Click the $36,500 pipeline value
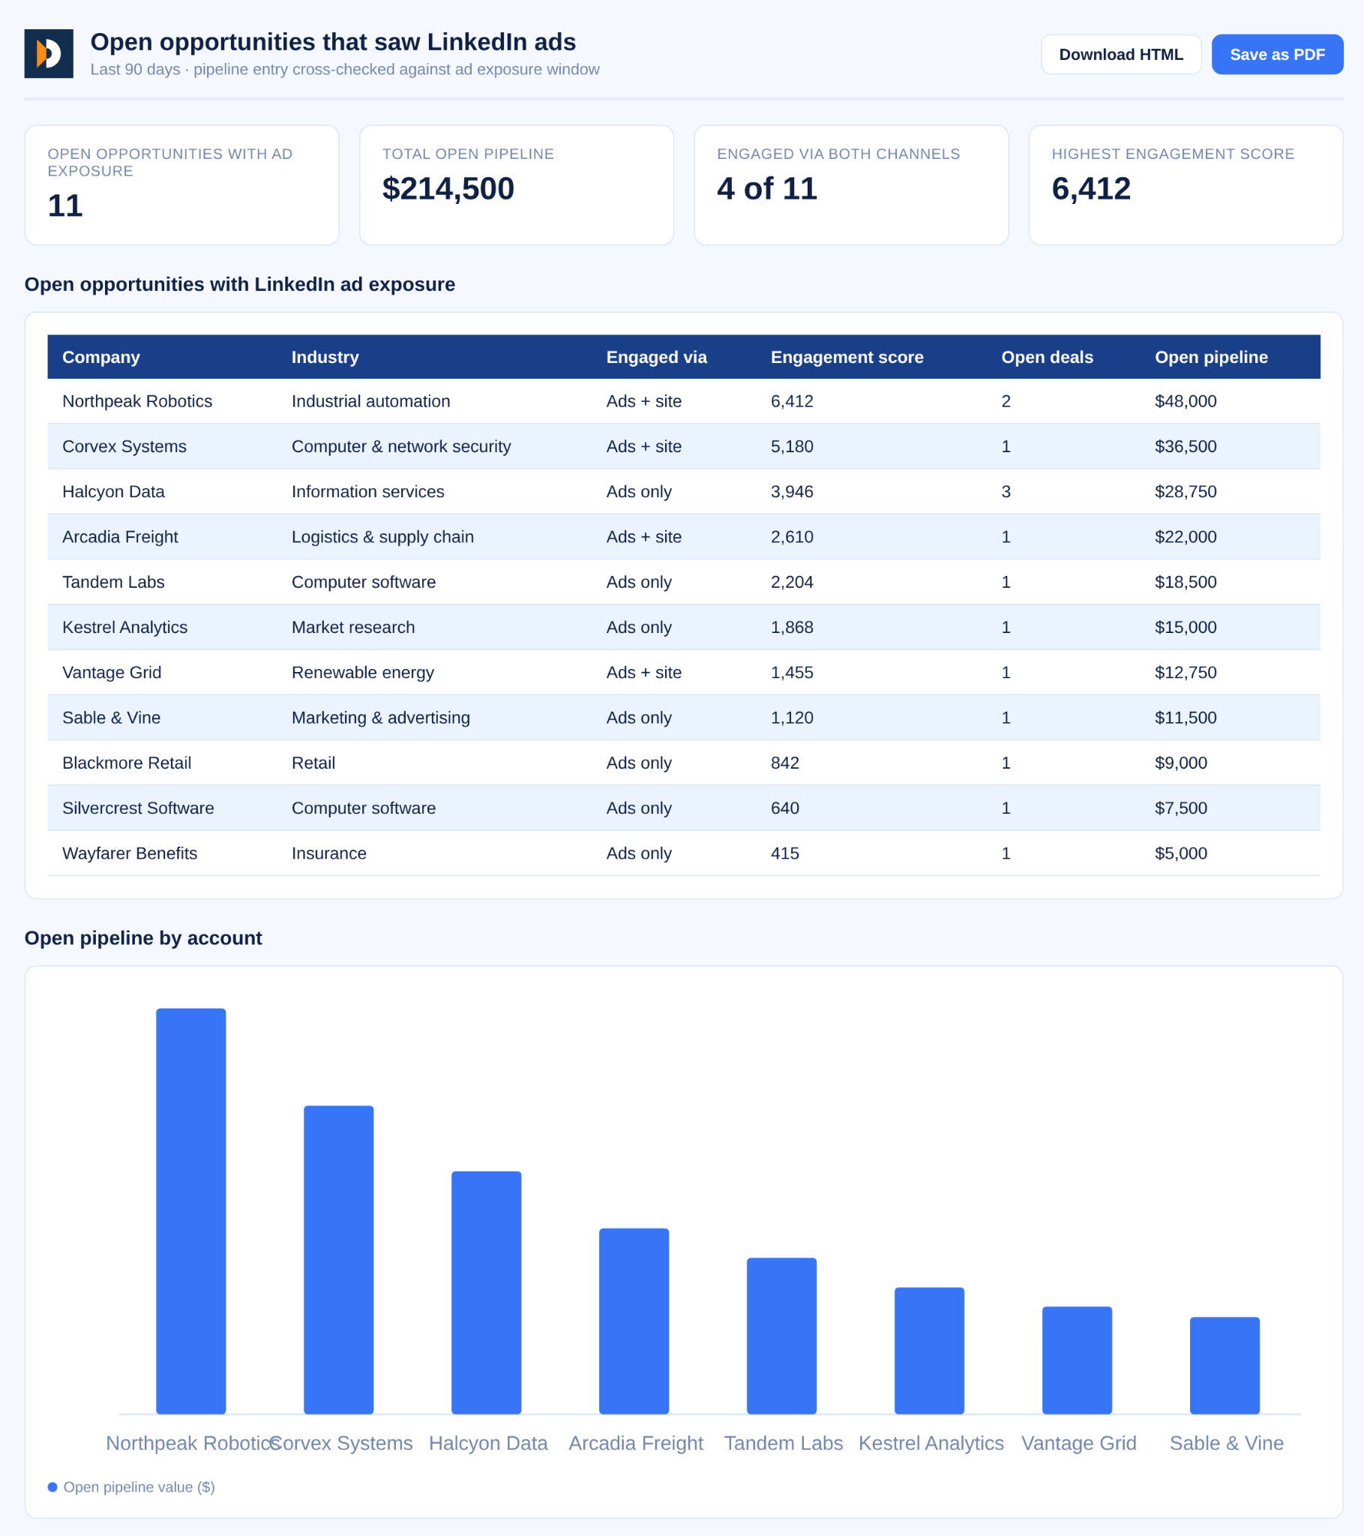1364x1536 pixels. 1185,446
